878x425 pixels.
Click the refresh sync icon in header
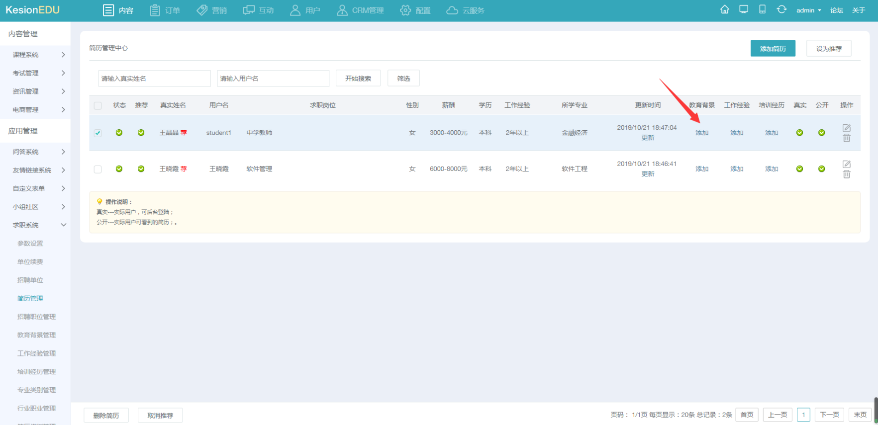[x=781, y=9]
